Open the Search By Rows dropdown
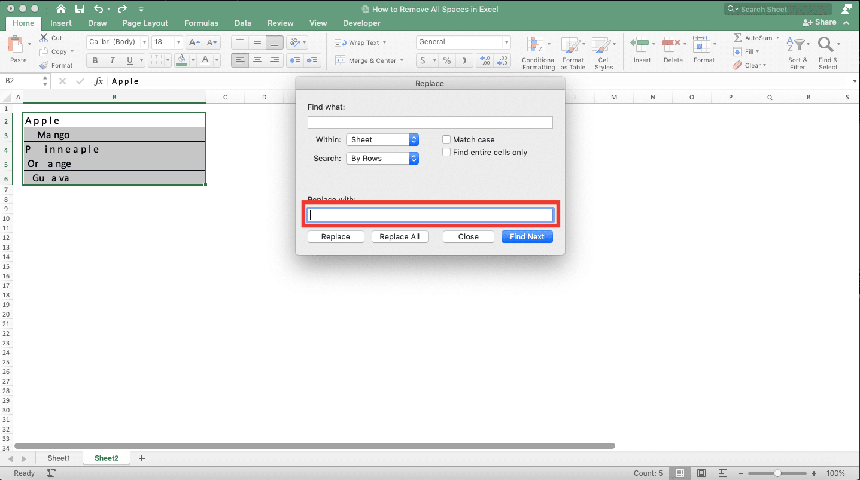This screenshot has height=480, width=860. coord(382,158)
